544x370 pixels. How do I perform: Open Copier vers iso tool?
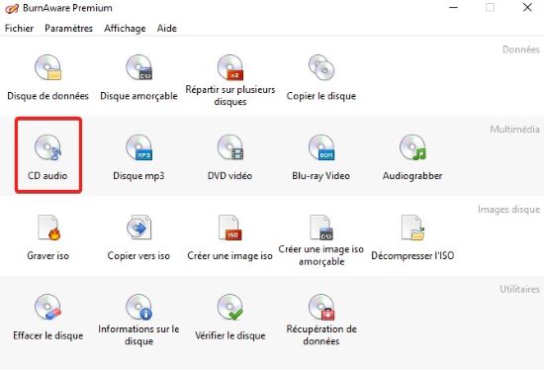click(138, 237)
